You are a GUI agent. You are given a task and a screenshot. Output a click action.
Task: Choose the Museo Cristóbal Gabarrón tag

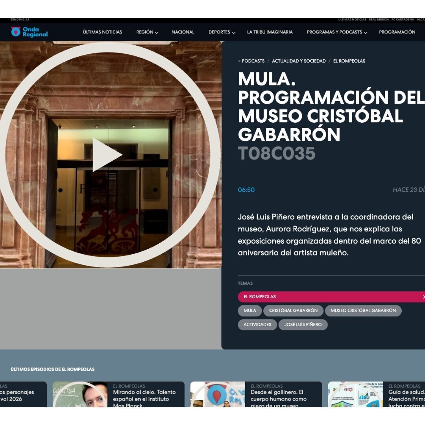pyautogui.click(x=363, y=310)
